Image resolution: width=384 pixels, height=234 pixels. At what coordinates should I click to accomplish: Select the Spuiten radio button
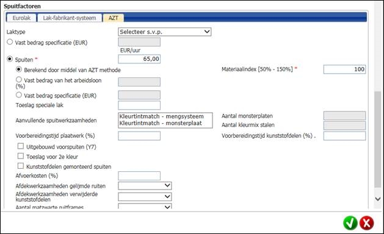(x=10, y=59)
